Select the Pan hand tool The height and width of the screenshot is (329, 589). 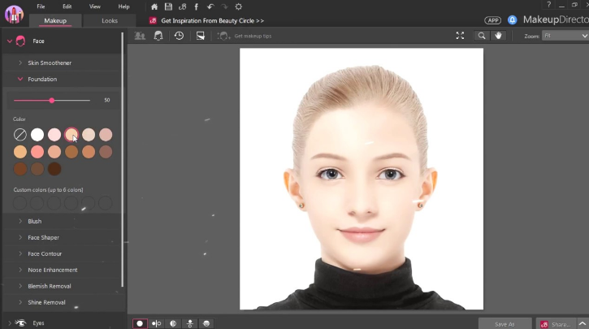(x=498, y=36)
